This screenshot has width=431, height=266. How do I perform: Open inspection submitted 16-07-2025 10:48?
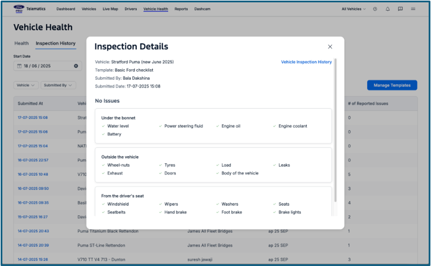tap(33, 174)
